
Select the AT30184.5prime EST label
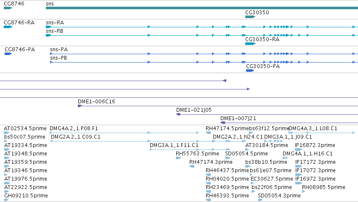tap(267, 145)
